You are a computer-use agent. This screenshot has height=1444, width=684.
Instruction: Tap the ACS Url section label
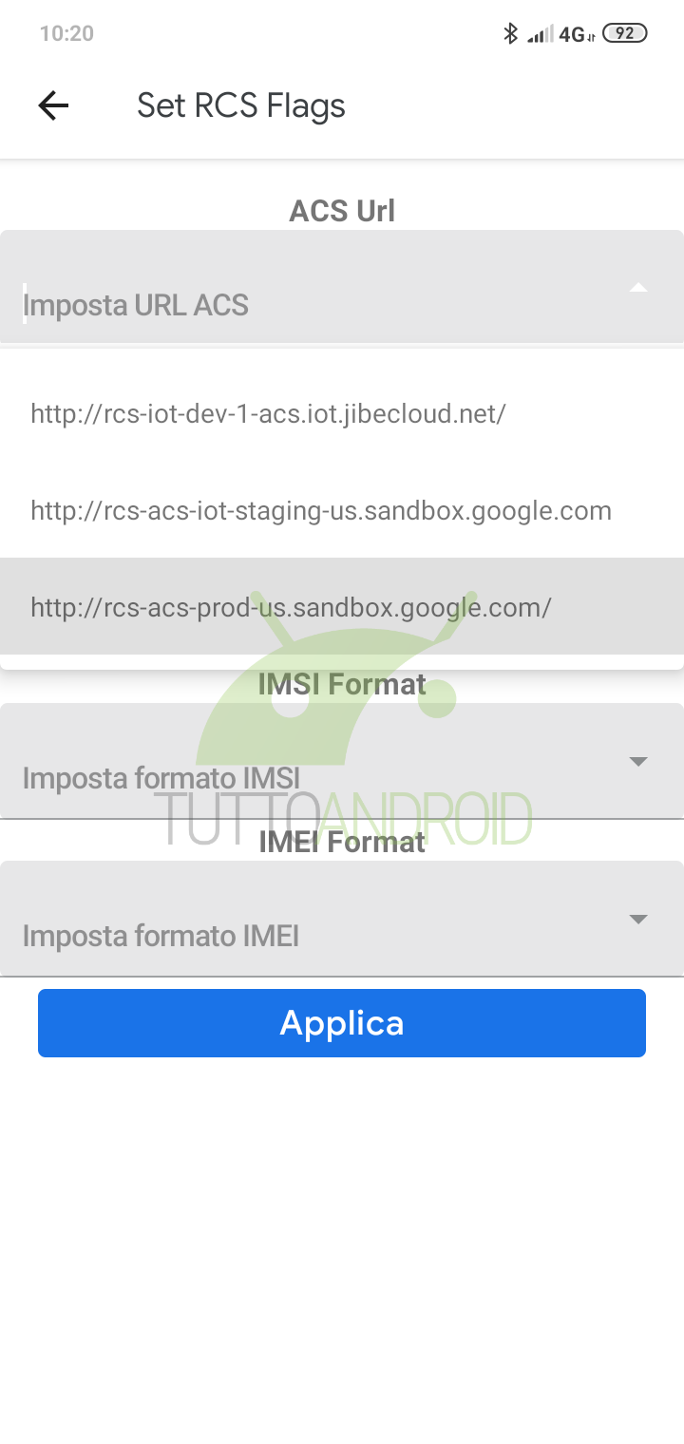click(342, 210)
